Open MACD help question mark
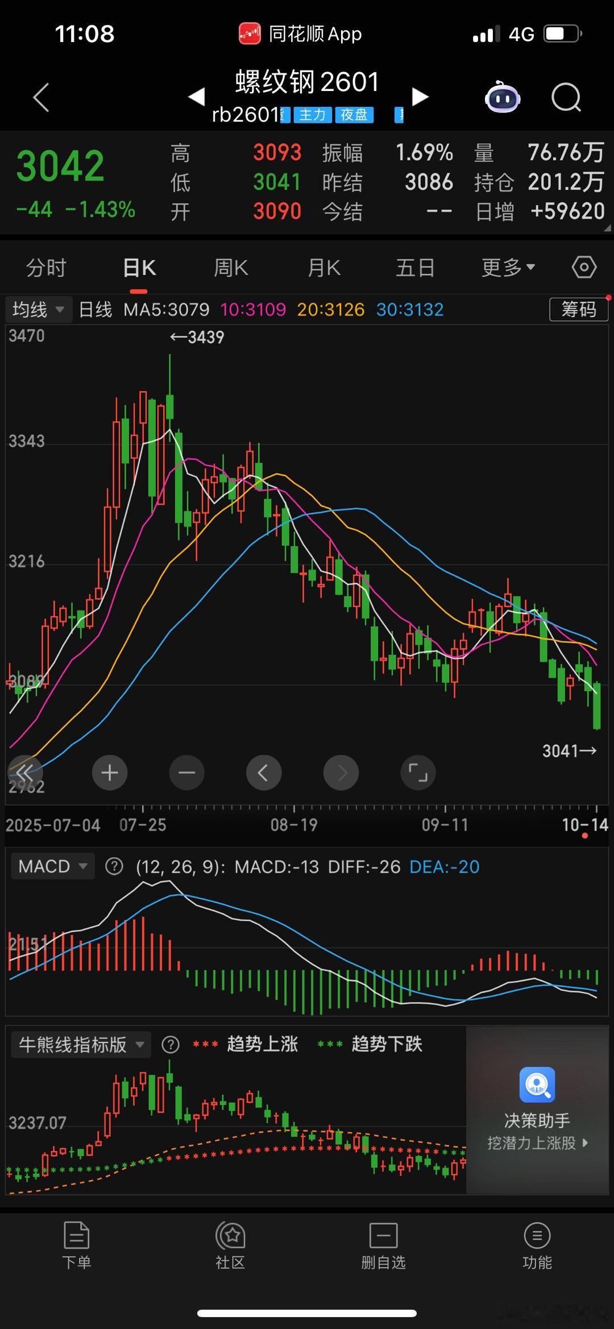 coord(114,867)
